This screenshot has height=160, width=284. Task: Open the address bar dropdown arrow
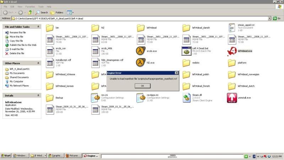coord(269,18)
